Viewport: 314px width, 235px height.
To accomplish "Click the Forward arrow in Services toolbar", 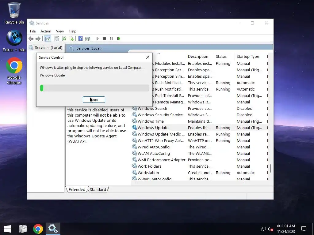I will 38,39.
